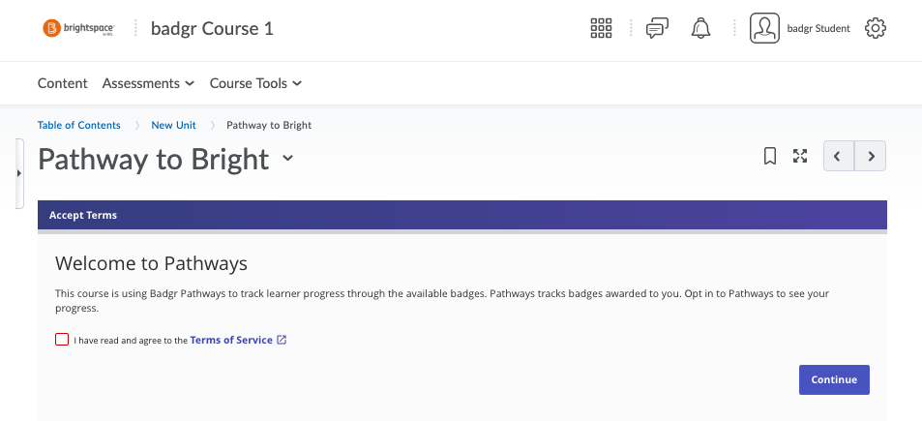Expand the Assessments menu
Screen dimensions: 922x421
(x=148, y=83)
